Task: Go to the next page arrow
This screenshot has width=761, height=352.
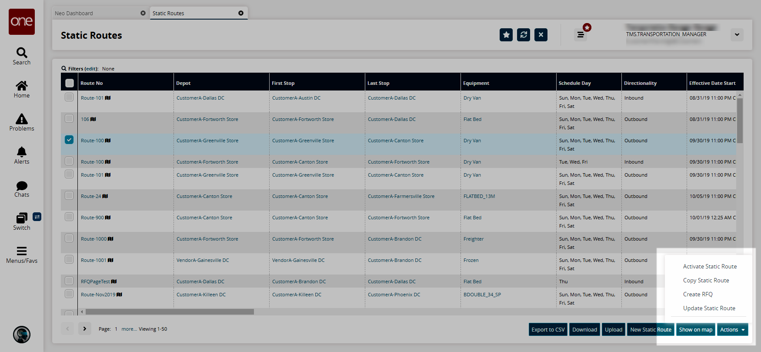Action: tap(85, 329)
